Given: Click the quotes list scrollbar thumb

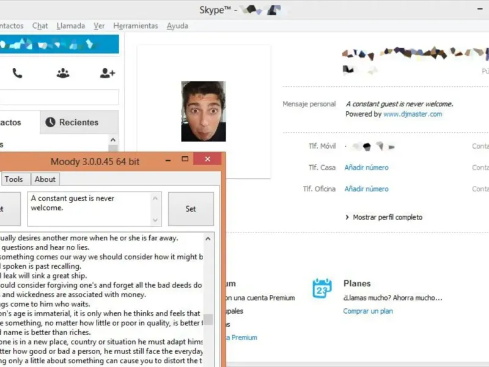Looking at the screenshot, I should [208, 319].
